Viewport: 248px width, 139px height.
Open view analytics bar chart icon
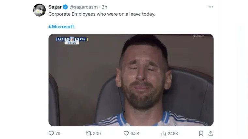[x=164, y=133]
